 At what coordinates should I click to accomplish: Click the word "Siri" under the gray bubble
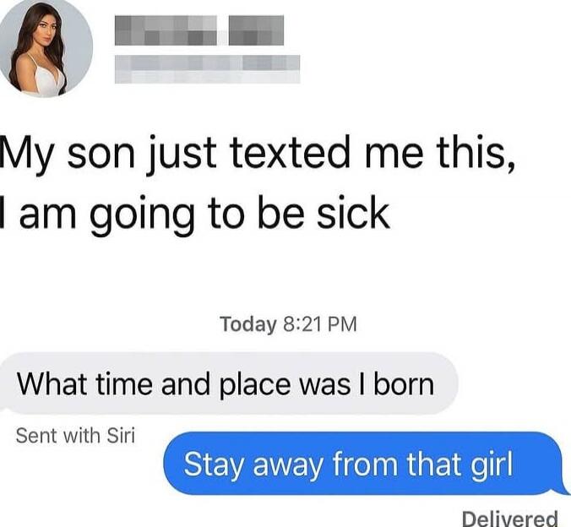121,435
